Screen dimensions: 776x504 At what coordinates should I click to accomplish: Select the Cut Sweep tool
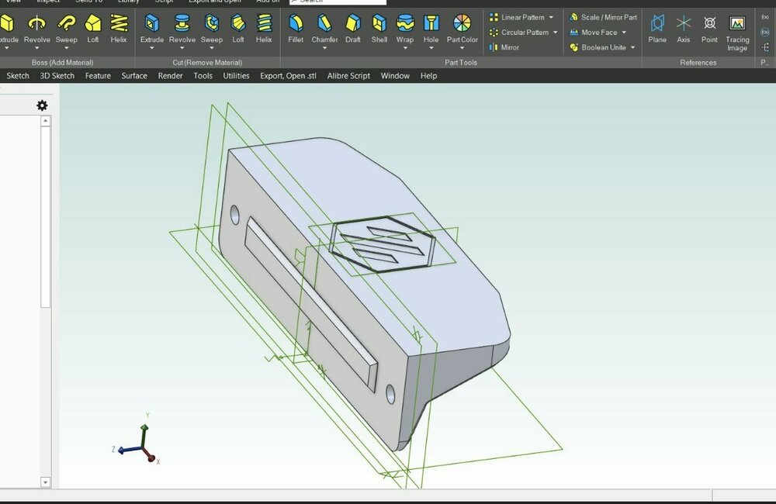(x=211, y=29)
